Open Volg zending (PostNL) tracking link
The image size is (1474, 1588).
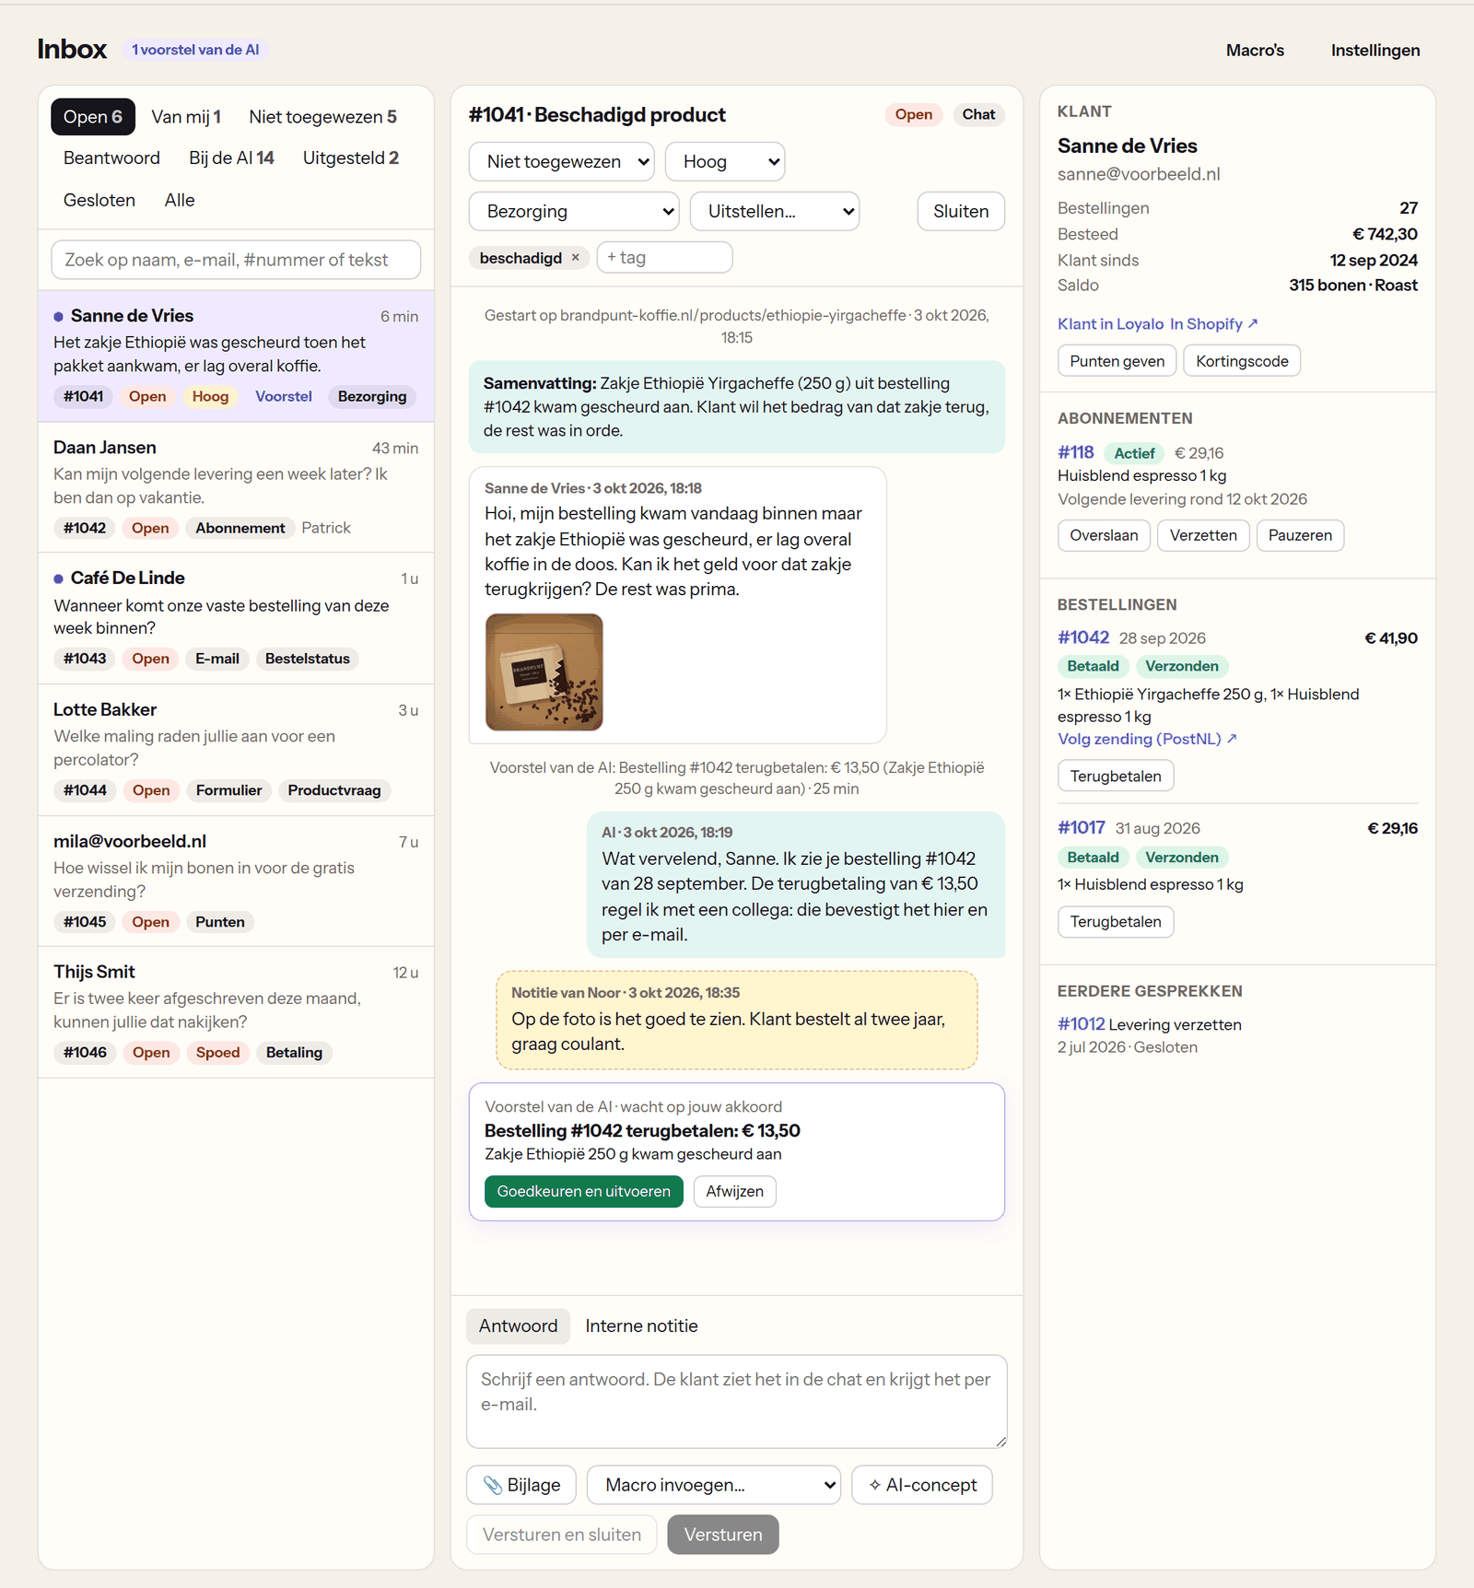pyautogui.click(x=1147, y=739)
